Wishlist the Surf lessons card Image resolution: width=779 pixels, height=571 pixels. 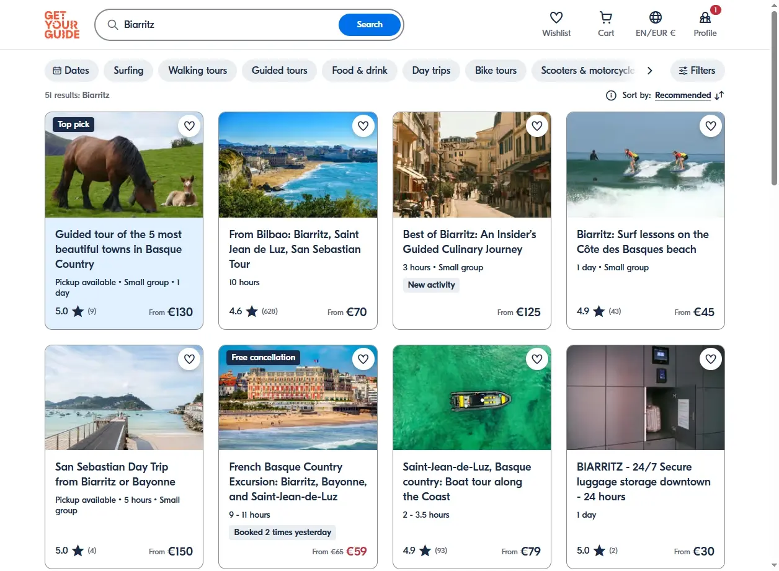(711, 126)
